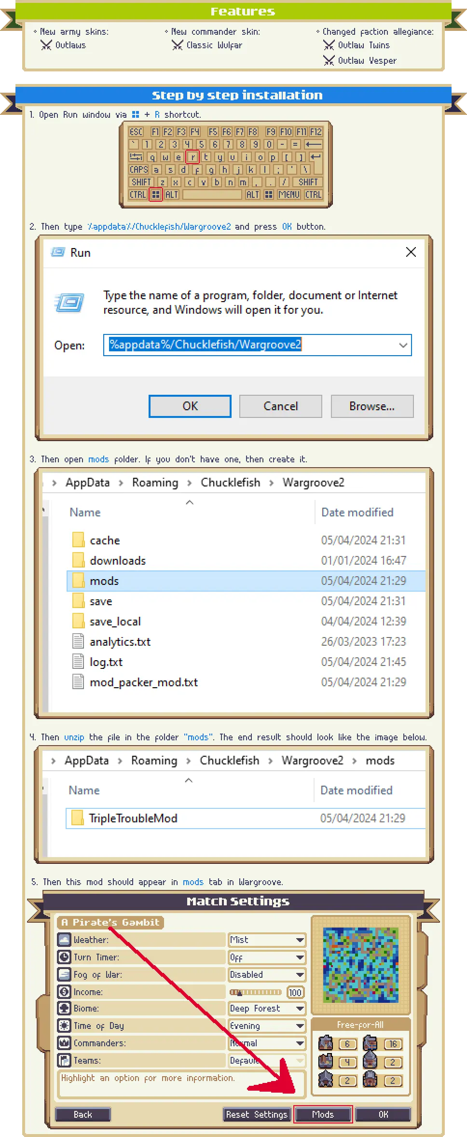467x1137 pixels.
Task: Click the Income coin icon
Action: click(x=64, y=992)
